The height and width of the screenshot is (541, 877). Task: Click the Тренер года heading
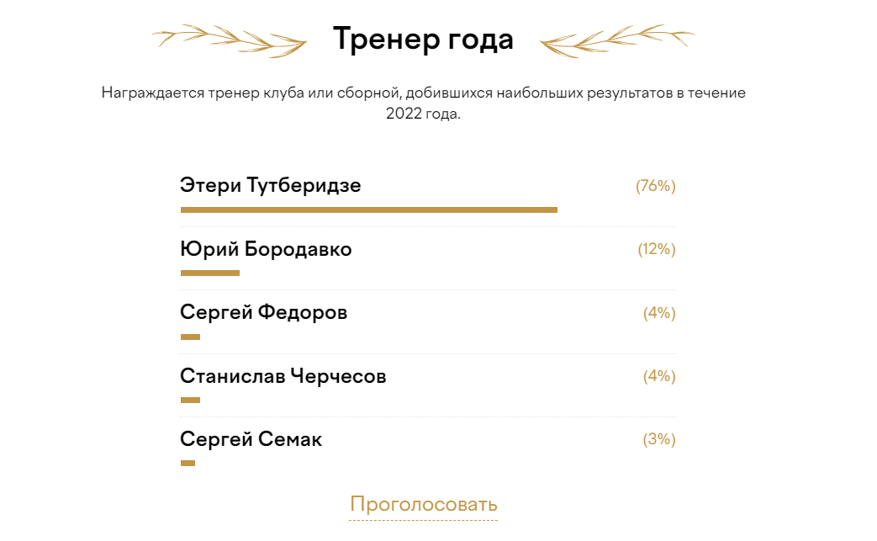click(423, 39)
